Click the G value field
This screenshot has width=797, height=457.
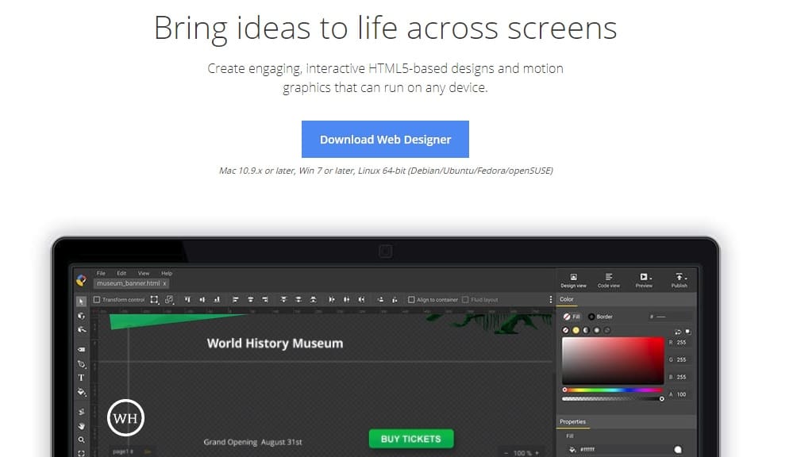[681, 360]
